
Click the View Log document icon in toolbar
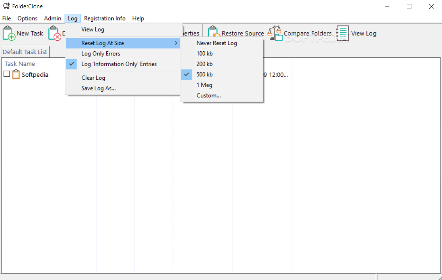point(343,33)
